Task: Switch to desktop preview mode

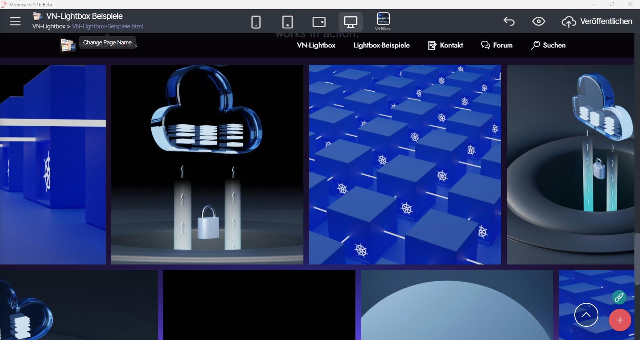Action: [351, 22]
